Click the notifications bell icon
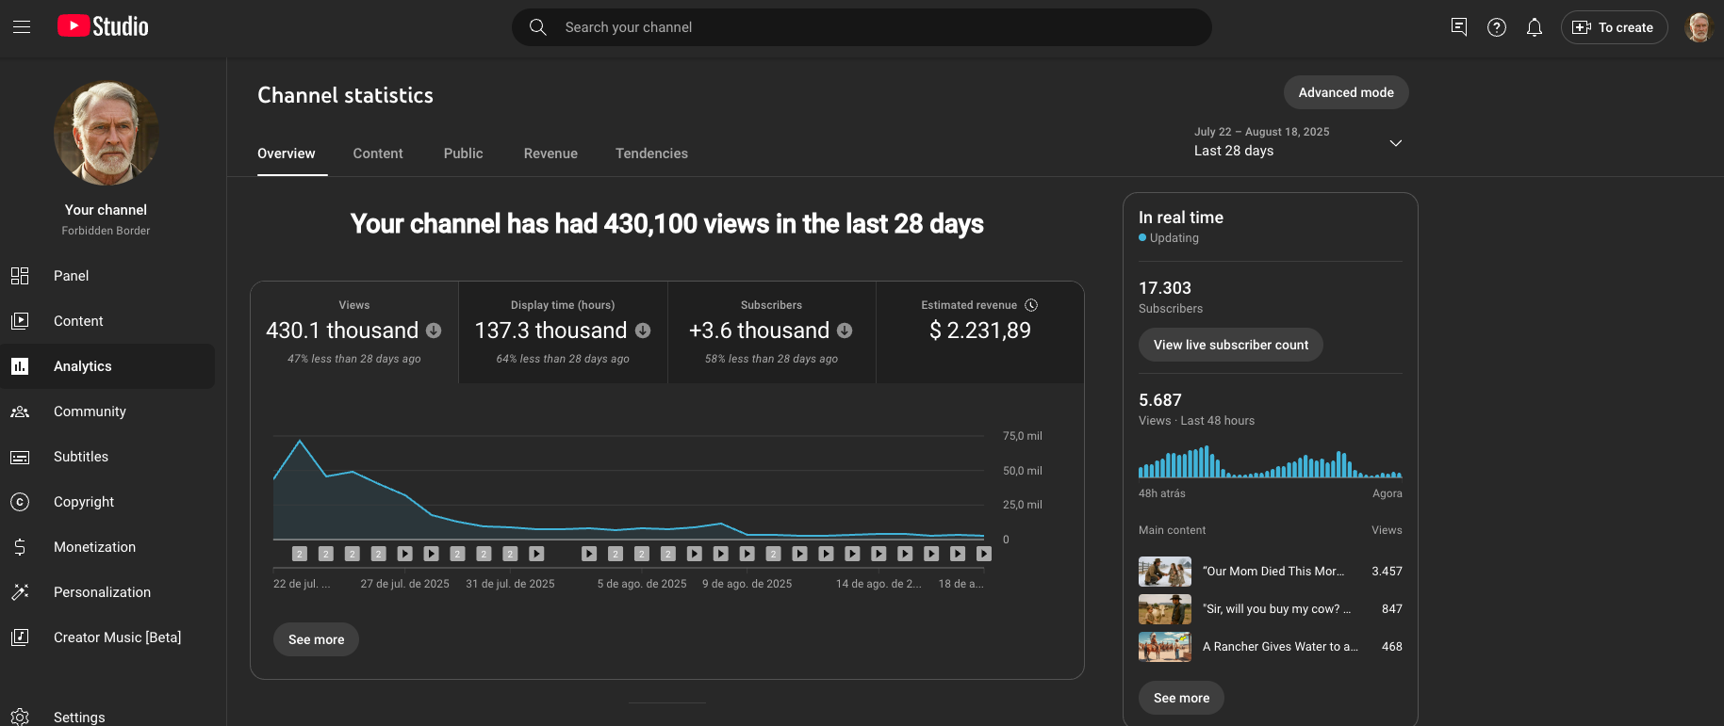 click(x=1534, y=27)
